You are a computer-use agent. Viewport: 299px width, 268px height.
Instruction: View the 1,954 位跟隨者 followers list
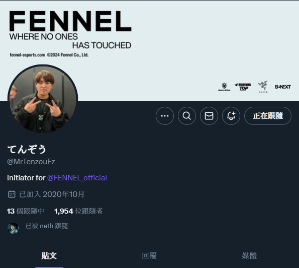click(x=78, y=211)
